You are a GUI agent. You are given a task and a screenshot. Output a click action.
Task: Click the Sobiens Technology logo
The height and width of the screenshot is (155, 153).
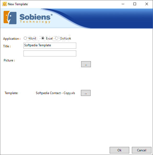28,18
